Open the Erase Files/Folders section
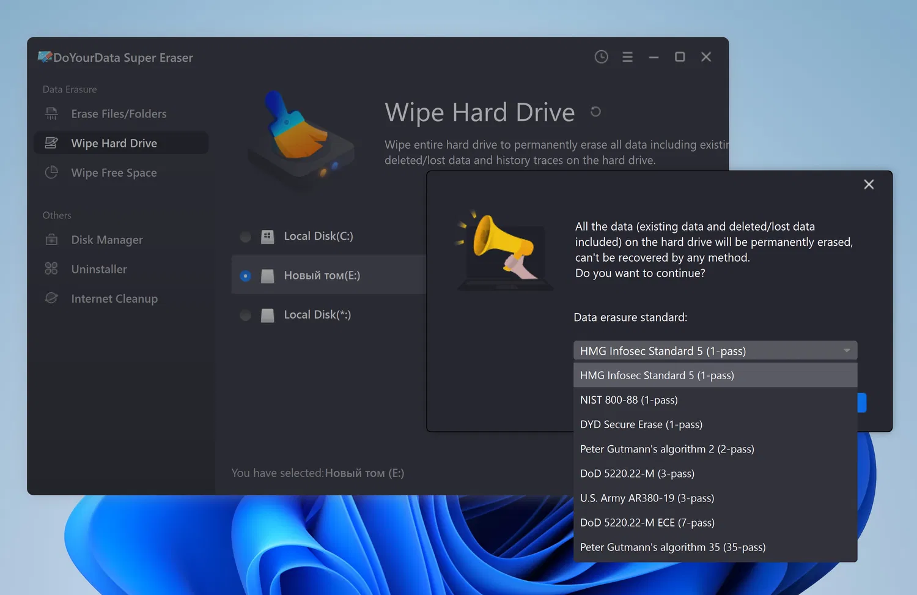 121,114
